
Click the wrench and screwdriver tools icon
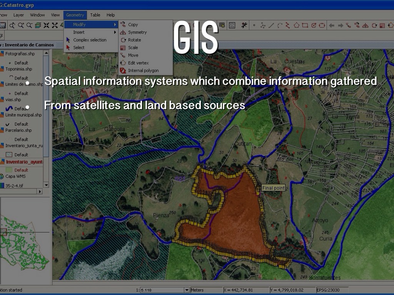(x=244, y=25)
